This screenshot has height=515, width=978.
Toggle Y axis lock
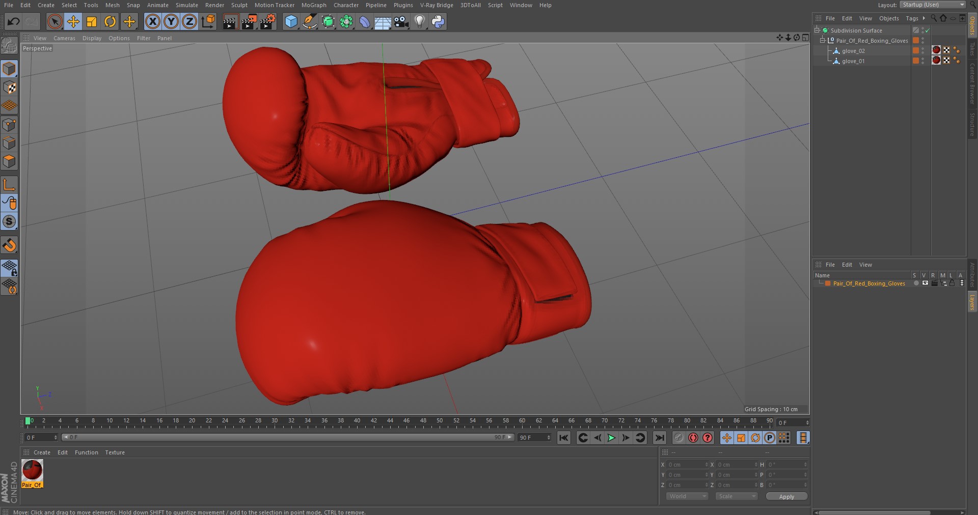point(171,21)
